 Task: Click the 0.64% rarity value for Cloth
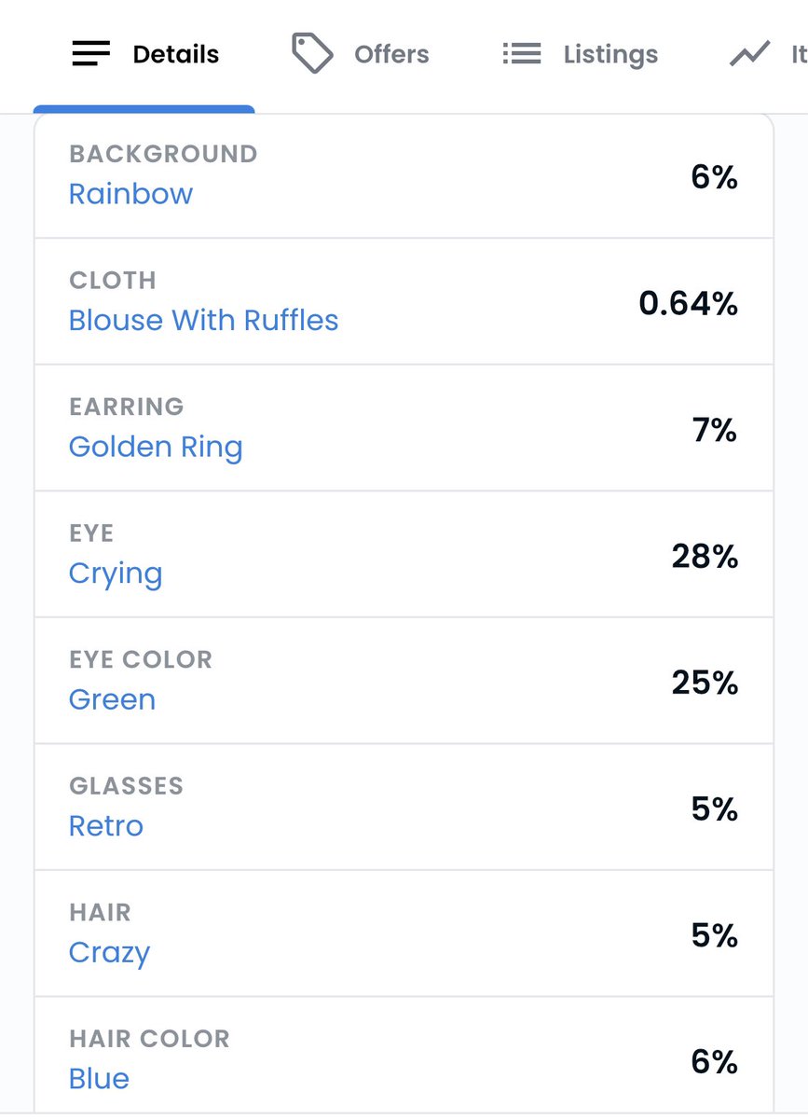[689, 303]
